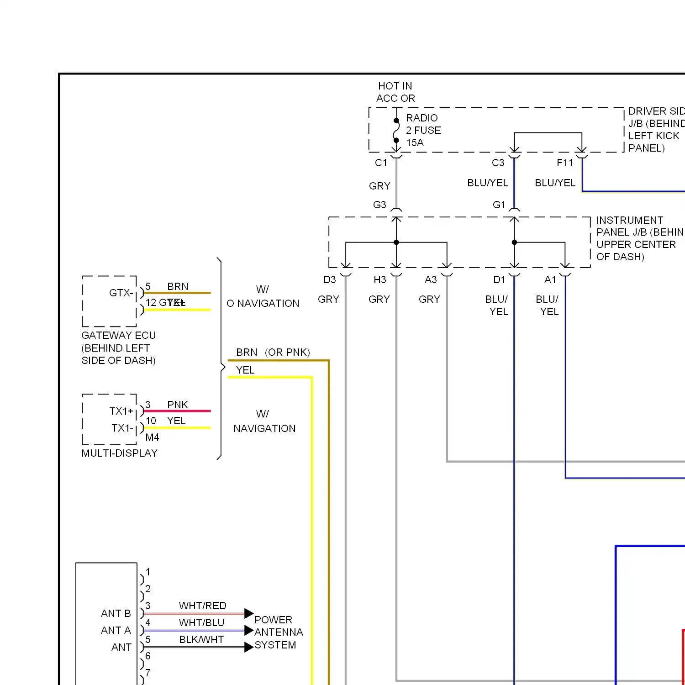Click the 'ANT B' terminal label
Screen dimensions: 685x685
pos(116,614)
